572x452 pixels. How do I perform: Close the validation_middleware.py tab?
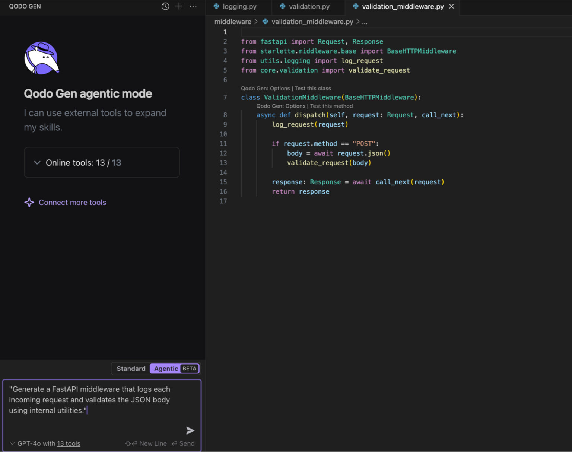451,6
